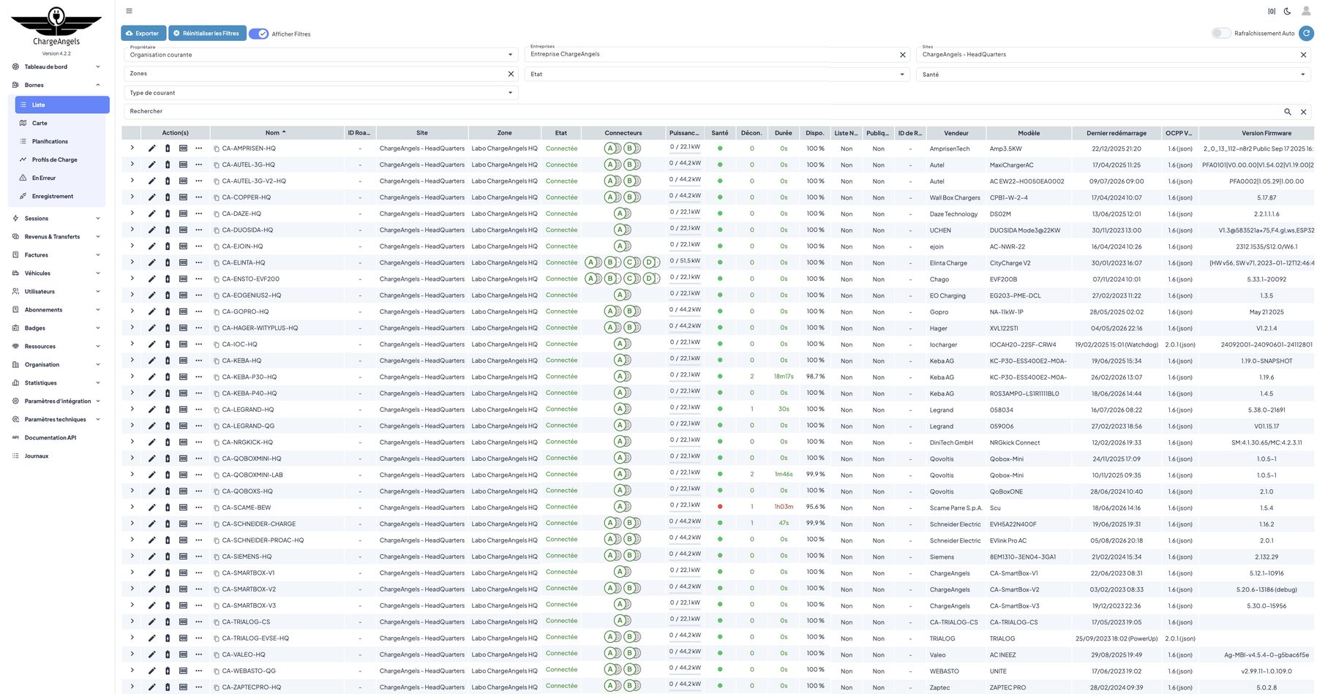This screenshot has width=1317, height=694.
Task: Click the CA-NRGKICK-HQ name cell
Action: click(x=277, y=442)
